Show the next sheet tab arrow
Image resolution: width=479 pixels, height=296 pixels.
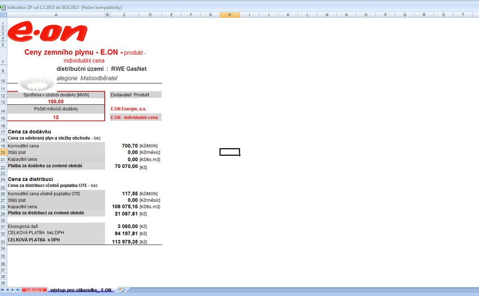(13, 290)
